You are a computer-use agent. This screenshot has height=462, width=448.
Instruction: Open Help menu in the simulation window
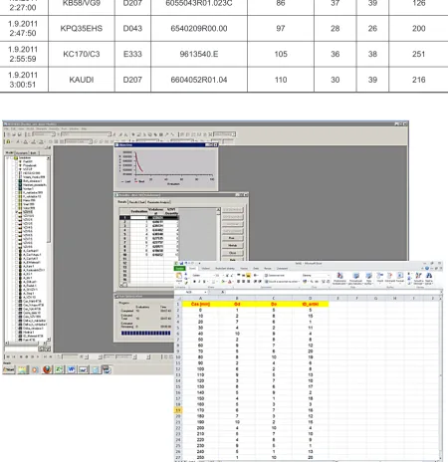point(84,128)
